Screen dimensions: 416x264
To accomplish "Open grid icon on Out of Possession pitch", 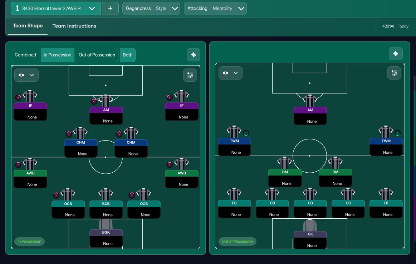I will point(394,73).
